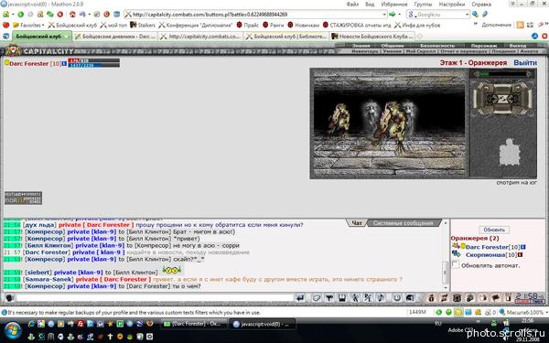Click the green Back arrow icon

tap(21, 15)
